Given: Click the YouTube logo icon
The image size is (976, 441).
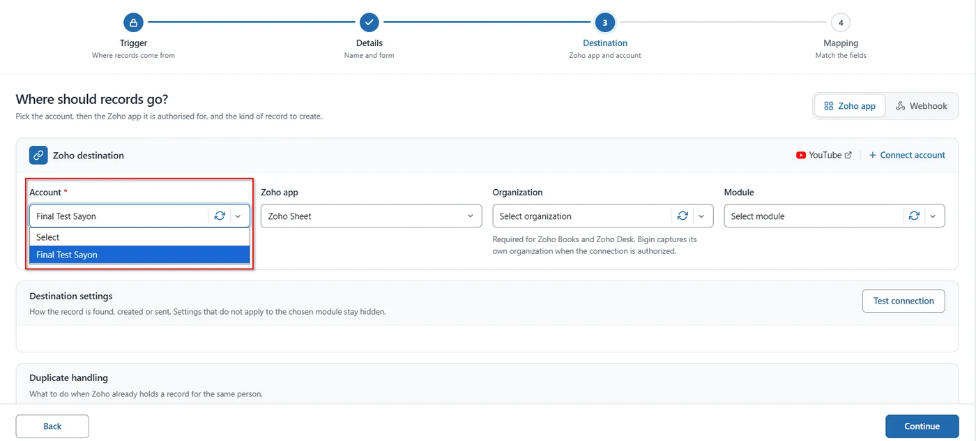Looking at the screenshot, I should (801, 156).
